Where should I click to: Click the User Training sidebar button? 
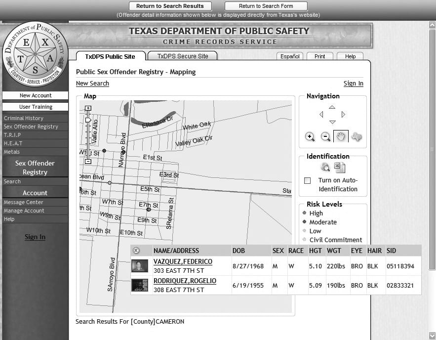pyautogui.click(x=36, y=107)
